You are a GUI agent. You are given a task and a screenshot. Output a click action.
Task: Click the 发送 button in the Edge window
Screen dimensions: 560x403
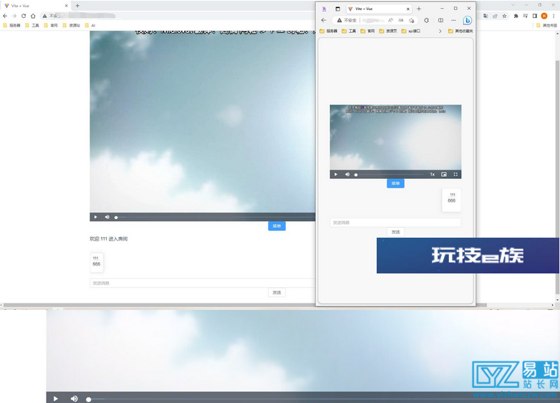coord(395,232)
